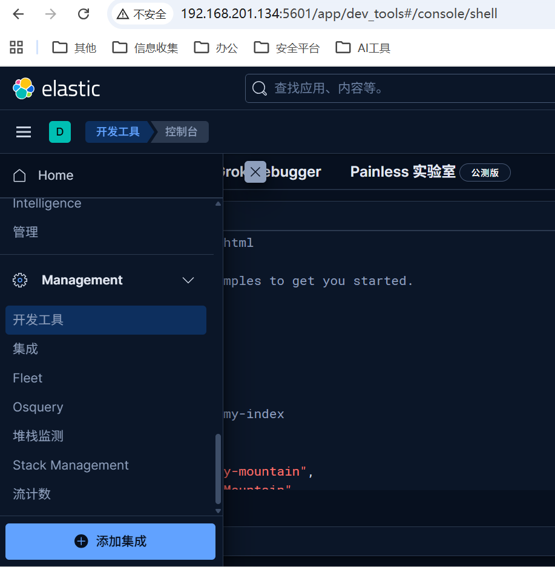Click the side nav scrollbar thumb

point(218,469)
